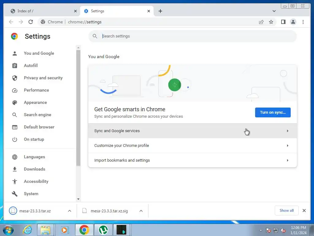The image size is (314, 236).
Task: Show hidden tray icons arrow
Action: point(261,230)
